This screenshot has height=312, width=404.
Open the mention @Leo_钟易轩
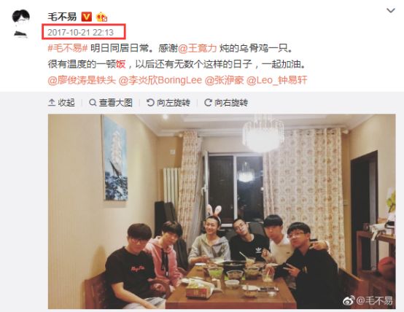click(276, 80)
